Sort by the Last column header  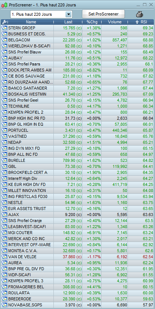coord(68,22)
